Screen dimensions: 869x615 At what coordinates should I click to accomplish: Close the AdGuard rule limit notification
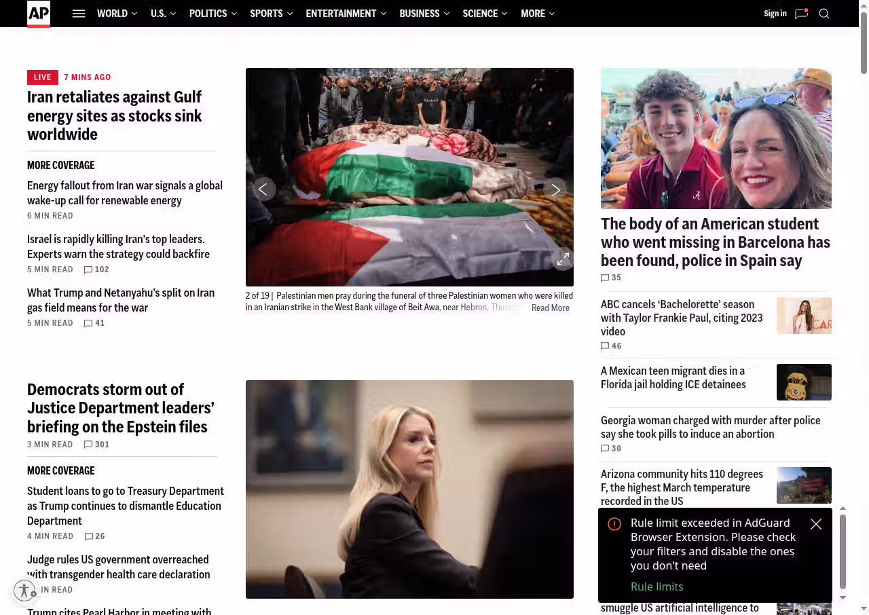click(816, 524)
